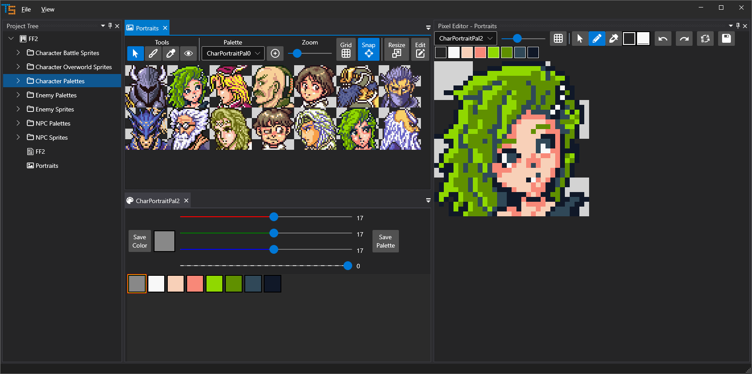
Task: Toggle the Grid button in Portraits
Action: tap(346, 49)
